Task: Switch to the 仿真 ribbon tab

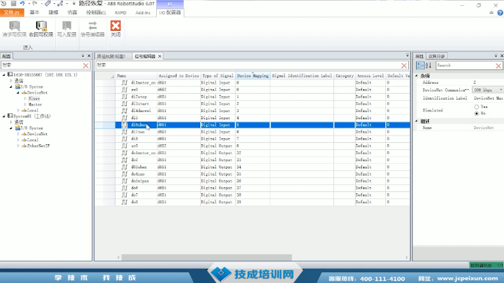Action: [x=72, y=12]
